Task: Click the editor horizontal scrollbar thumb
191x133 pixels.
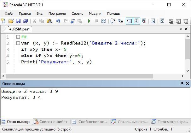Action: tap(79, 76)
